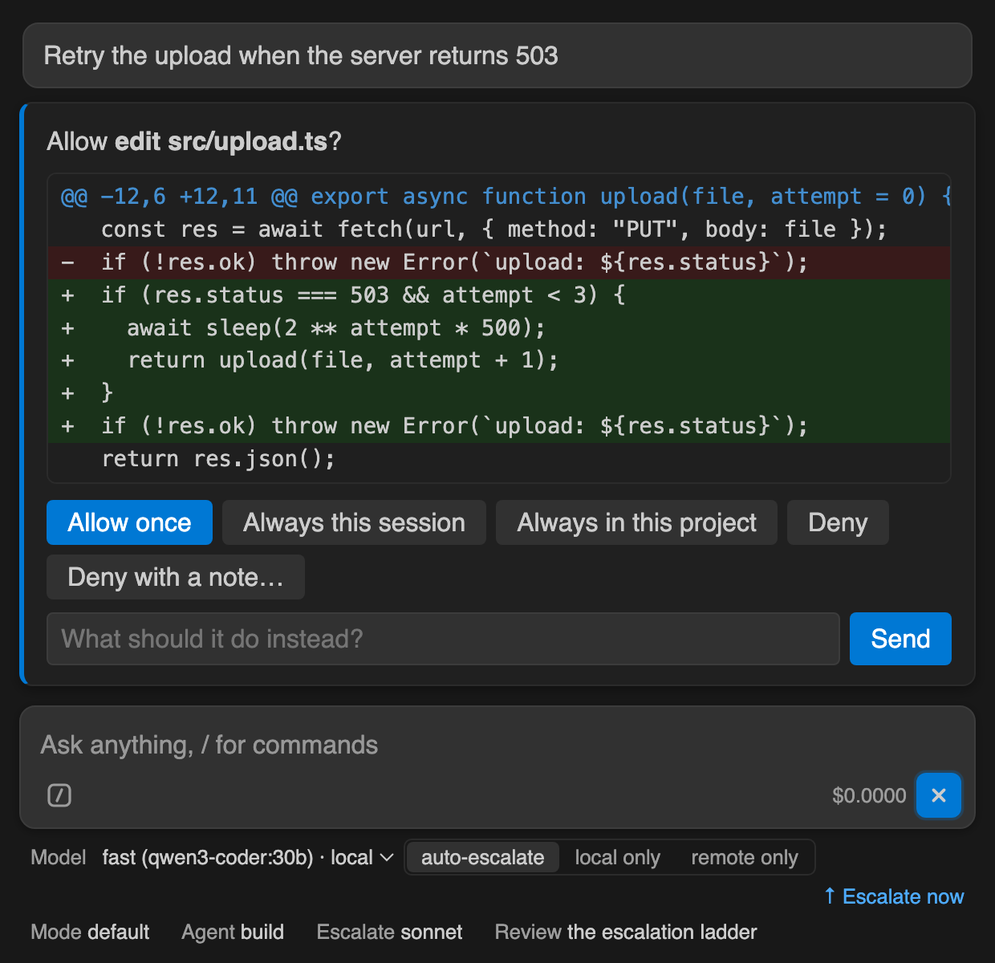Click Deny with a note… button
This screenshot has height=963, width=995.
click(176, 577)
